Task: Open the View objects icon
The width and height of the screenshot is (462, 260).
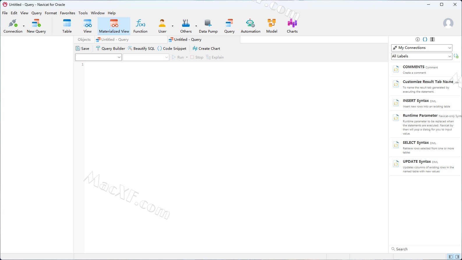Action: 88,26
